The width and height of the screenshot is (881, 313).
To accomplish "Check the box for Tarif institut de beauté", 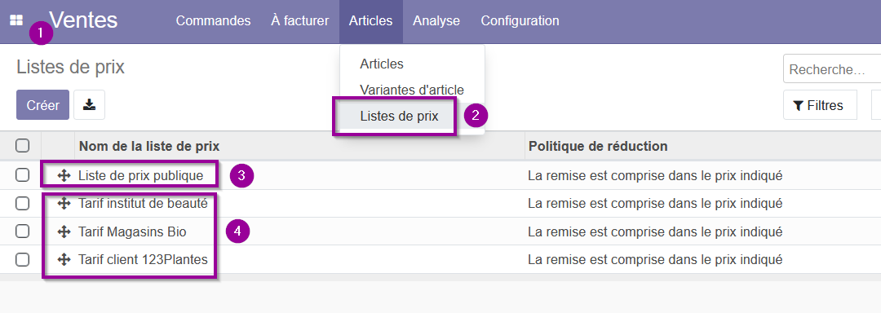I will click(23, 203).
